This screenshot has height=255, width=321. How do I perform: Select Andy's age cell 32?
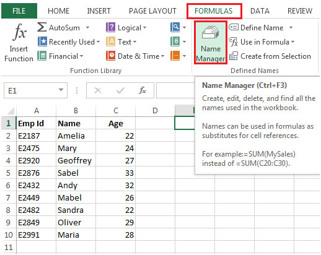tap(116, 185)
